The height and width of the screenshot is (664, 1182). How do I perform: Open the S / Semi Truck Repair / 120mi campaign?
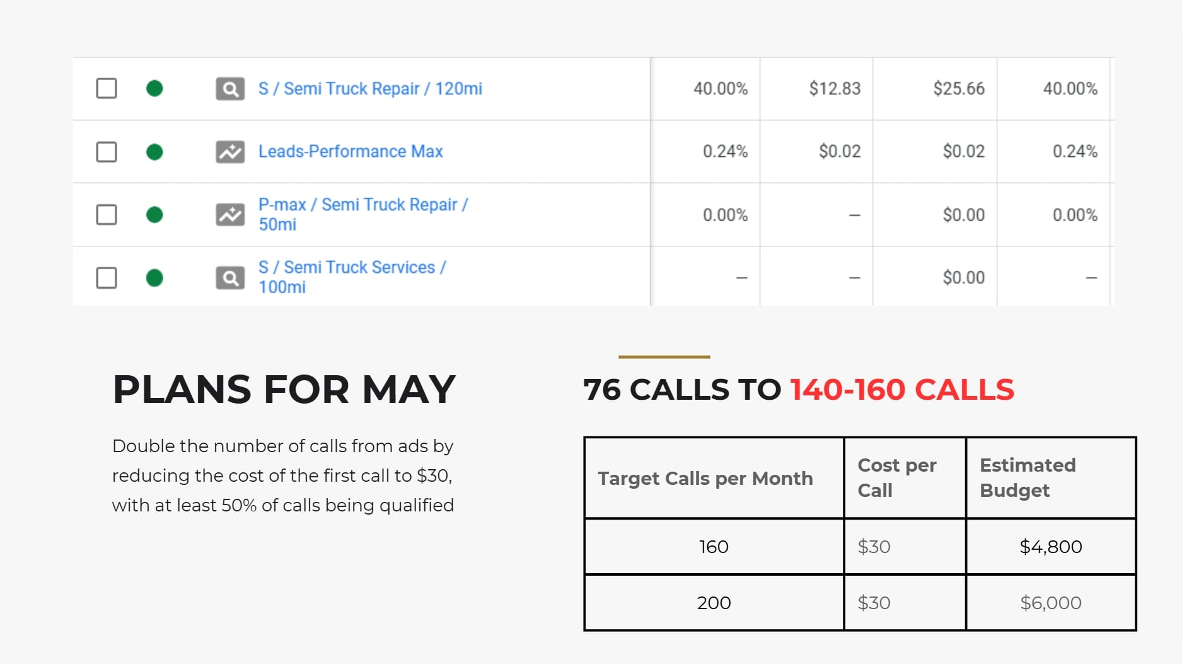(x=370, y=89)
